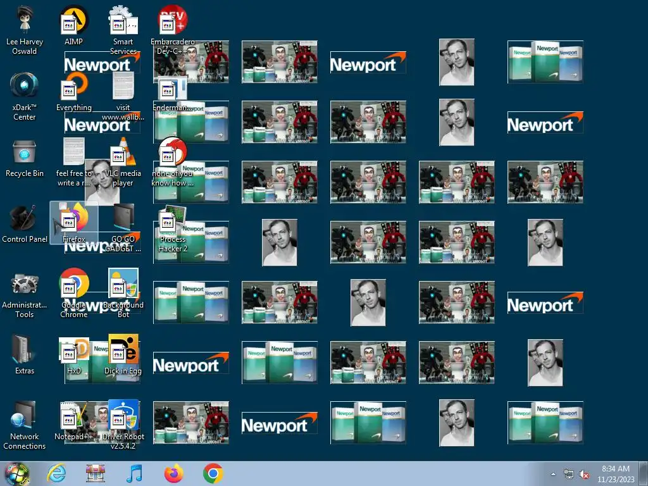Open the blue music note taskbar app
Screen dimensions: 648x486
[134, 473]
